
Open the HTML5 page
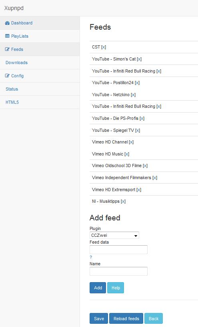pyautogui.click(x=40, y=102)
